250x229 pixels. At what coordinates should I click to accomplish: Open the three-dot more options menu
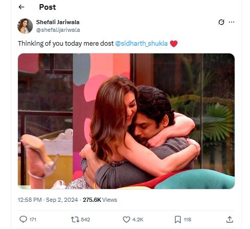(x=232, y=22)
